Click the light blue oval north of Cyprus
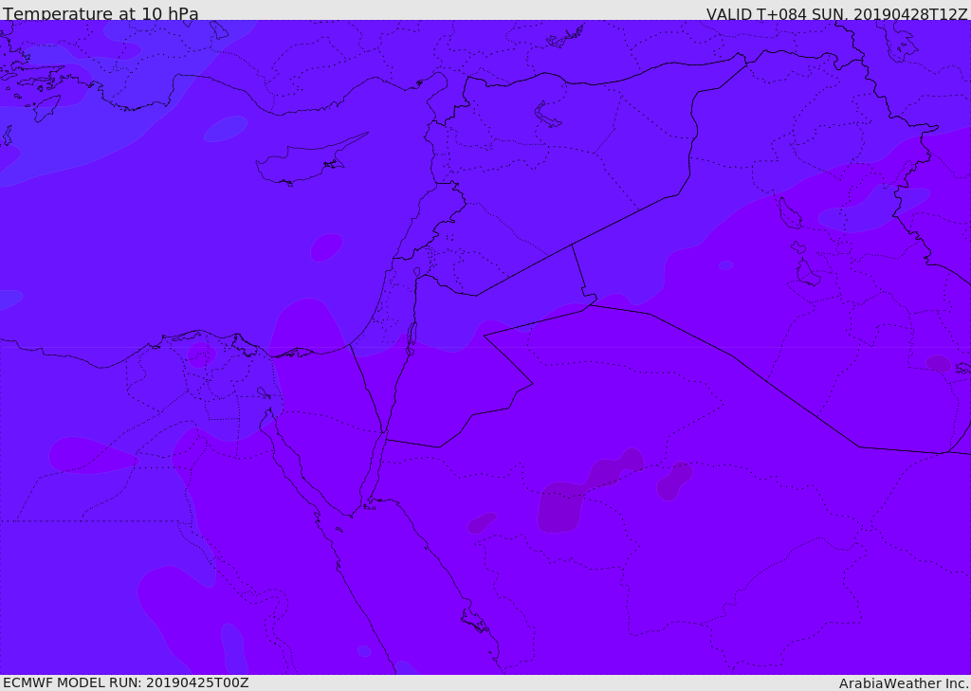The width and height of the screenshot is (971, 691). [226, 129]
